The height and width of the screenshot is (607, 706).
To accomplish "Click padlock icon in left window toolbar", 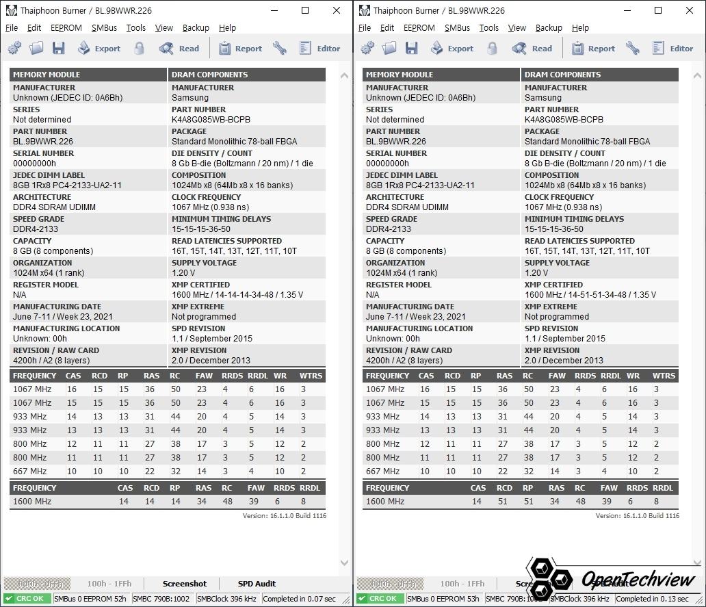I will pos(139,48).
